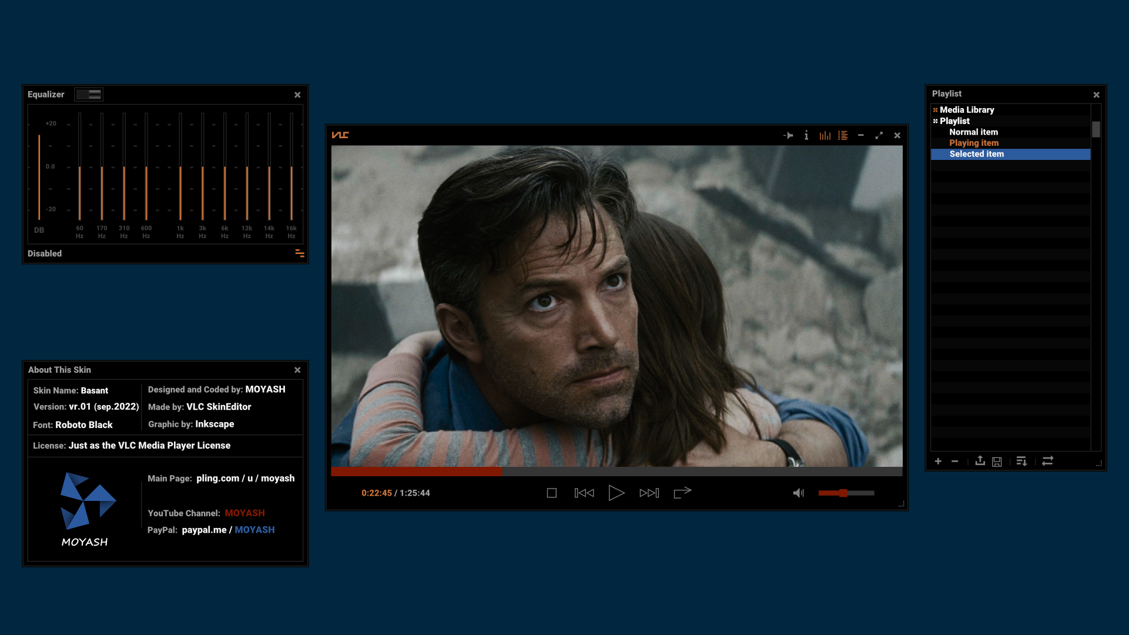Image resolution: width=1129 pixels, height=635 pixels.
Task: Enable random playback in the equalizer window footer
Action: 300,253
